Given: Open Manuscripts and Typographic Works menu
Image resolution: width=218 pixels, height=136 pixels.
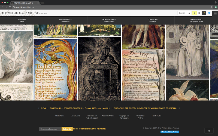Looking at the screenshot, I should click(196, 20).
